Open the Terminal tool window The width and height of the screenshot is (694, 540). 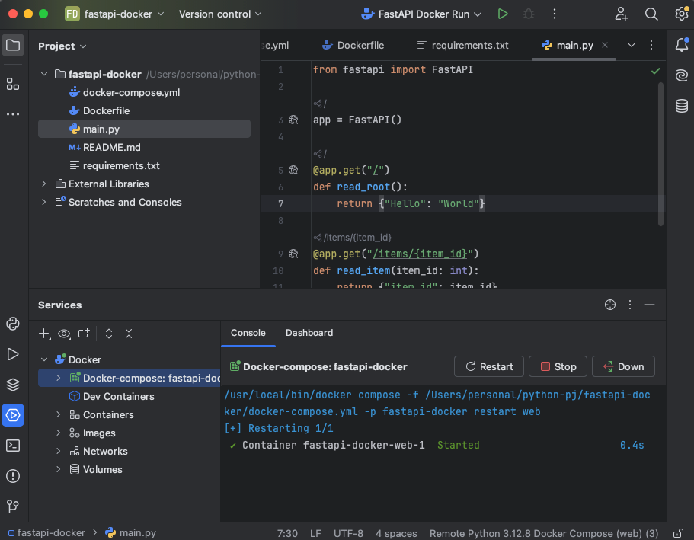[x=12, y=446]
